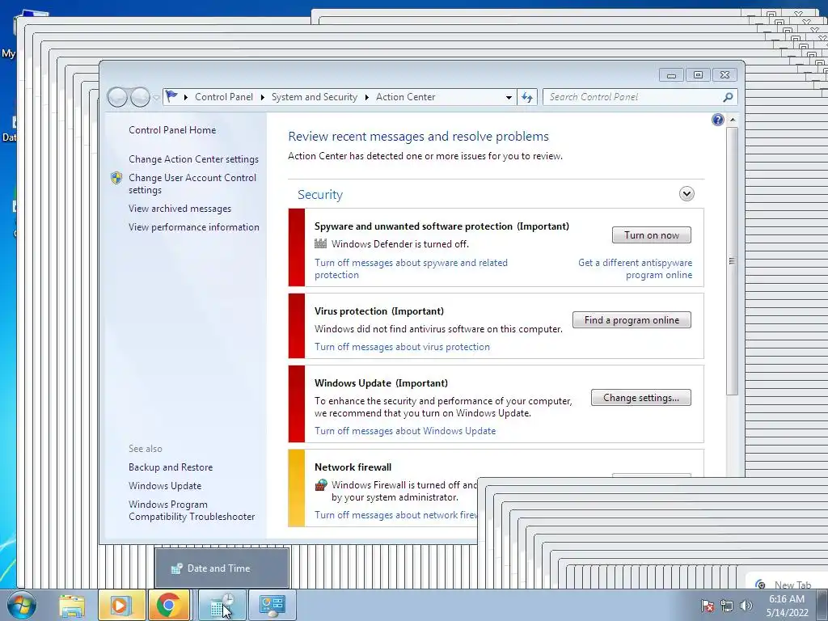Image resolution: width=828 pixels, height=621 pixels.
Task: Turn off messages about network firewall
Action: (x=395, y=515)
